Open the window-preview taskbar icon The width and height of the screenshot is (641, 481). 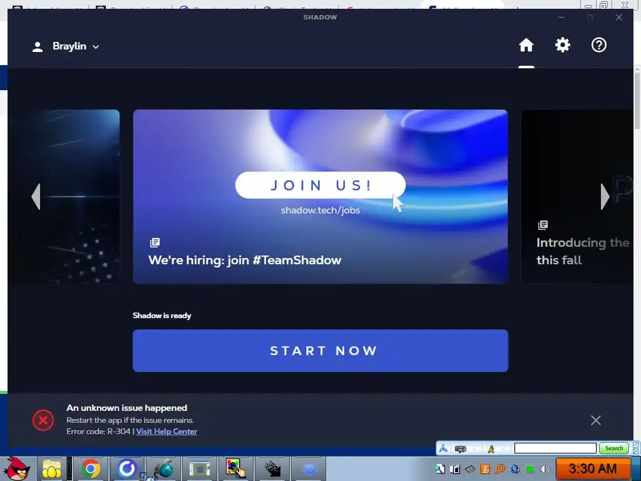pos(200,468)
